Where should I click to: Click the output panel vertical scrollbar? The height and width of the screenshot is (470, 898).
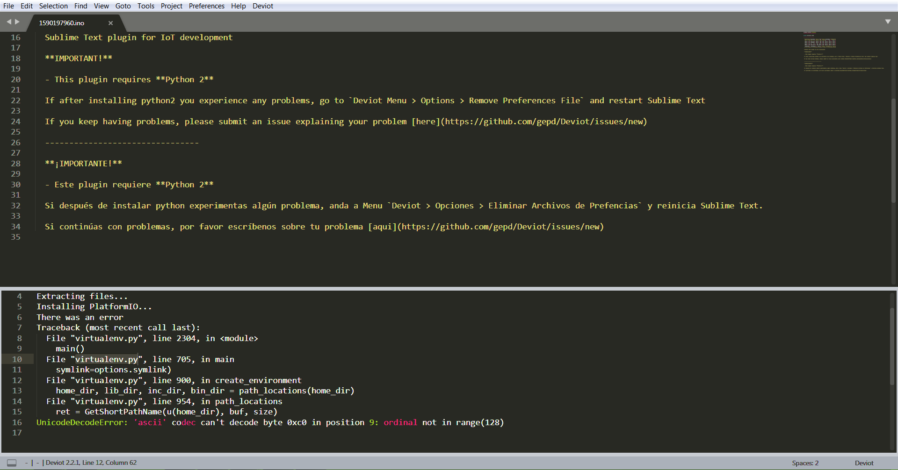click(893, 347)
